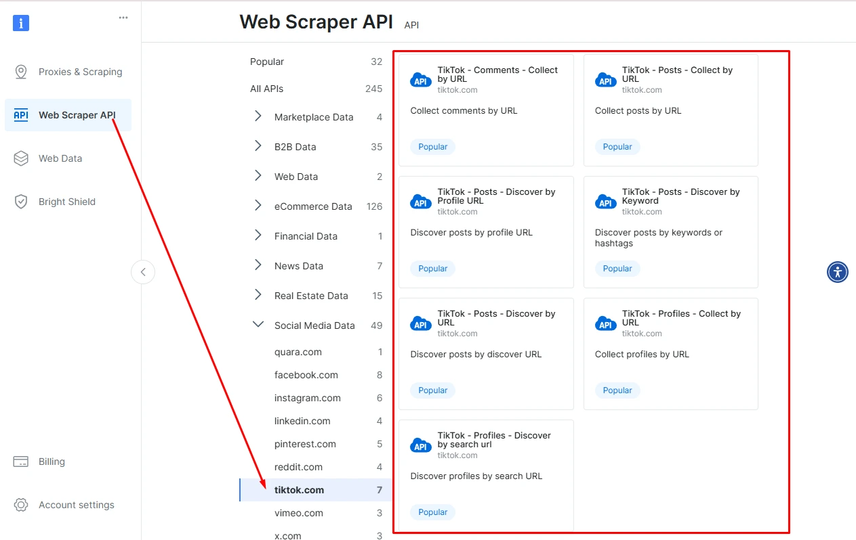Open TikTok - Posts - Collect by URL title
Image resolution: width=856 pixels, height=540 pixels.
point(677,74)
